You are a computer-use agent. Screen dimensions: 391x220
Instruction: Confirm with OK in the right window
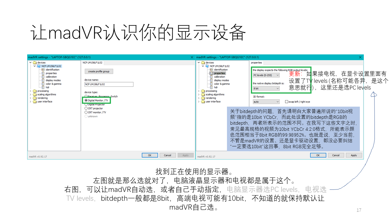[x=318, y=155]
